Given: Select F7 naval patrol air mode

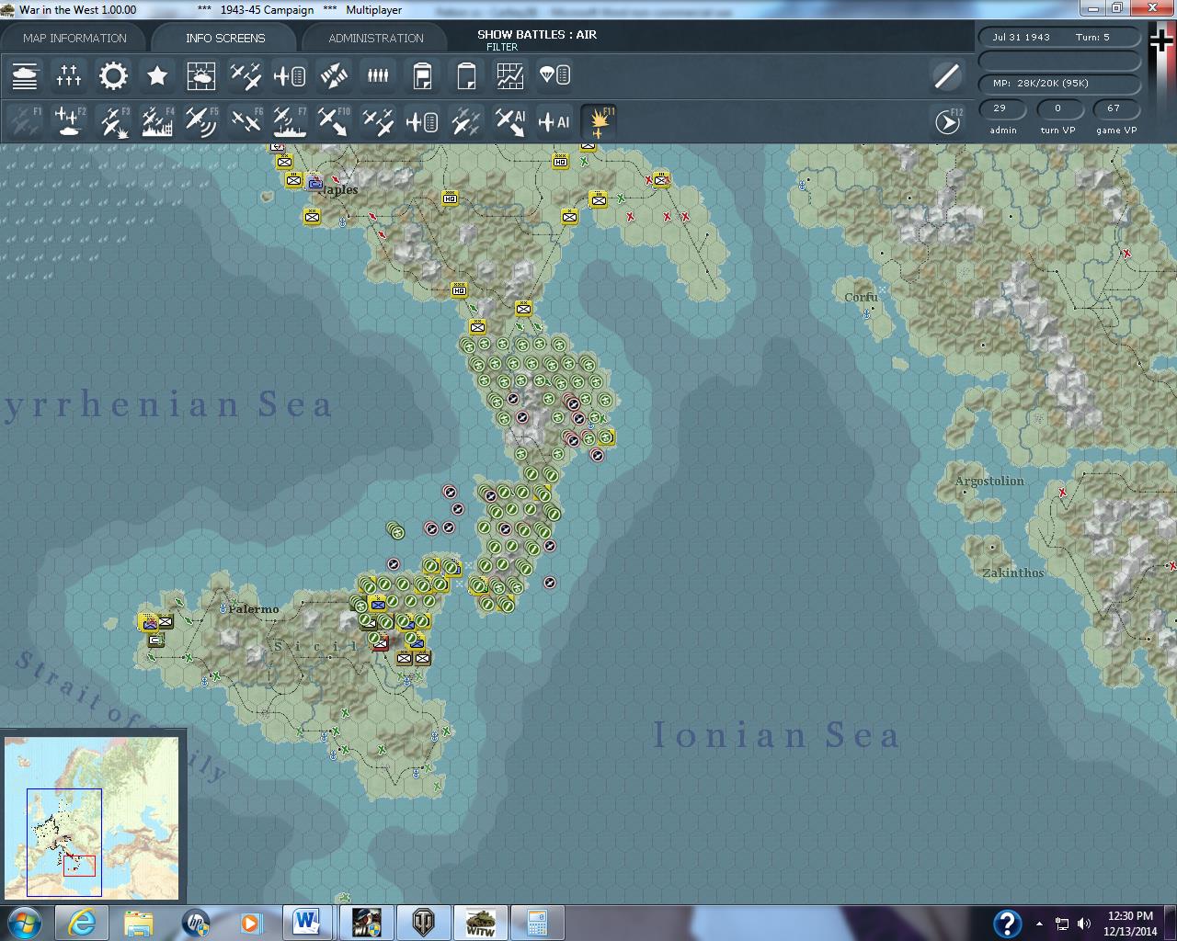Looking at the screenshot, I should tap(290, 121).
